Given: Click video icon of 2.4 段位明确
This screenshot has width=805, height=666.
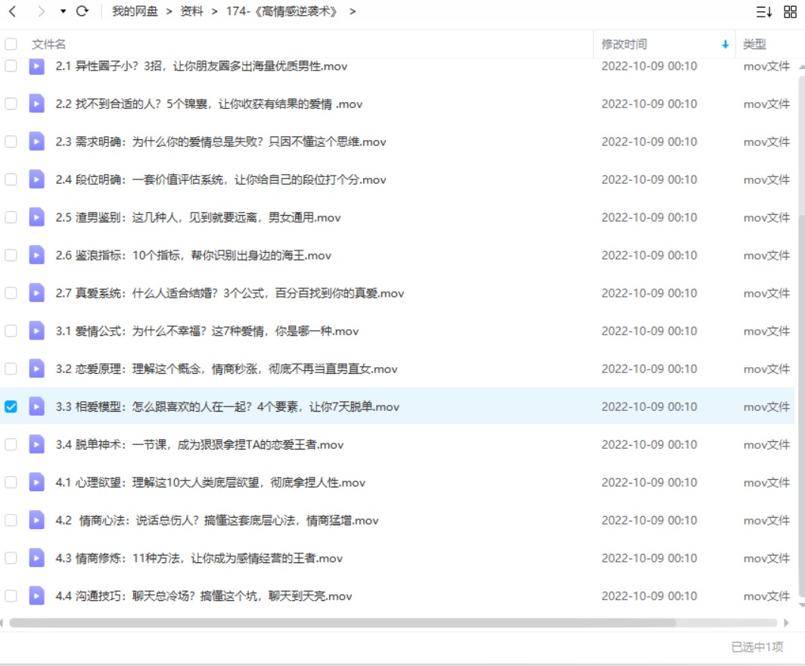Looking at the screenshot, I should pos(36,179).
